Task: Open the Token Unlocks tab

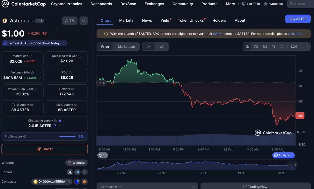Action: point(191,20)
